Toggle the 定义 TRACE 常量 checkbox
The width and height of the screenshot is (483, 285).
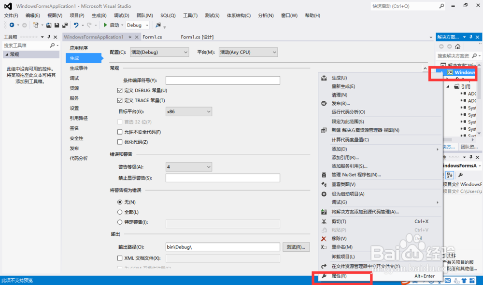pyautogui.click(x=120, y=100)
